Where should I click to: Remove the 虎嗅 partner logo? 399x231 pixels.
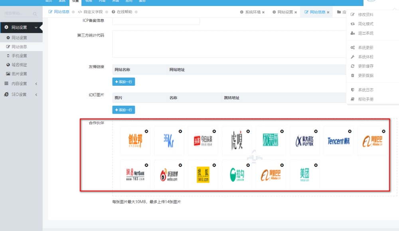pos(248,131)
